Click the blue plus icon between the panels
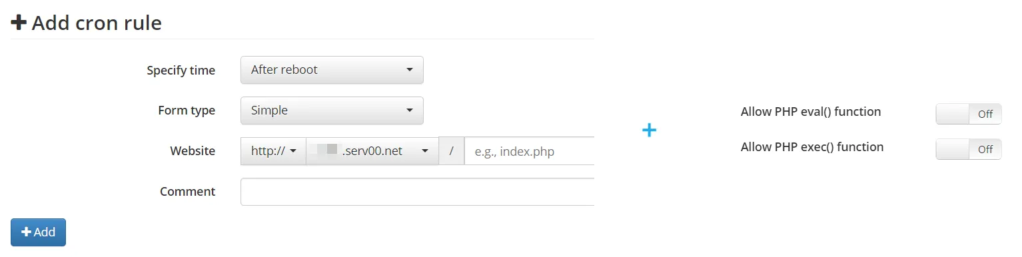Screen dimensions: 1022x257 click(649, 130)
